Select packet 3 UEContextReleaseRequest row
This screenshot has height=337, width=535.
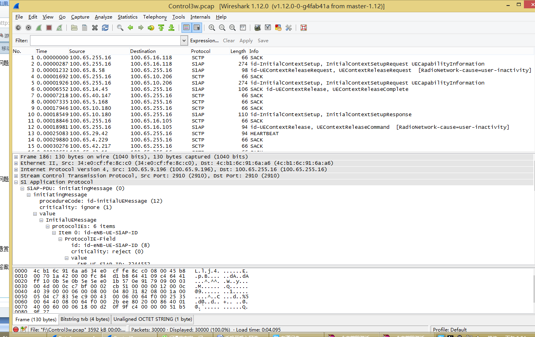point(273,70)
